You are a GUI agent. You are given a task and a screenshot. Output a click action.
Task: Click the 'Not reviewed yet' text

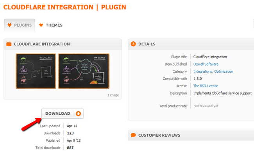(206, 106)
